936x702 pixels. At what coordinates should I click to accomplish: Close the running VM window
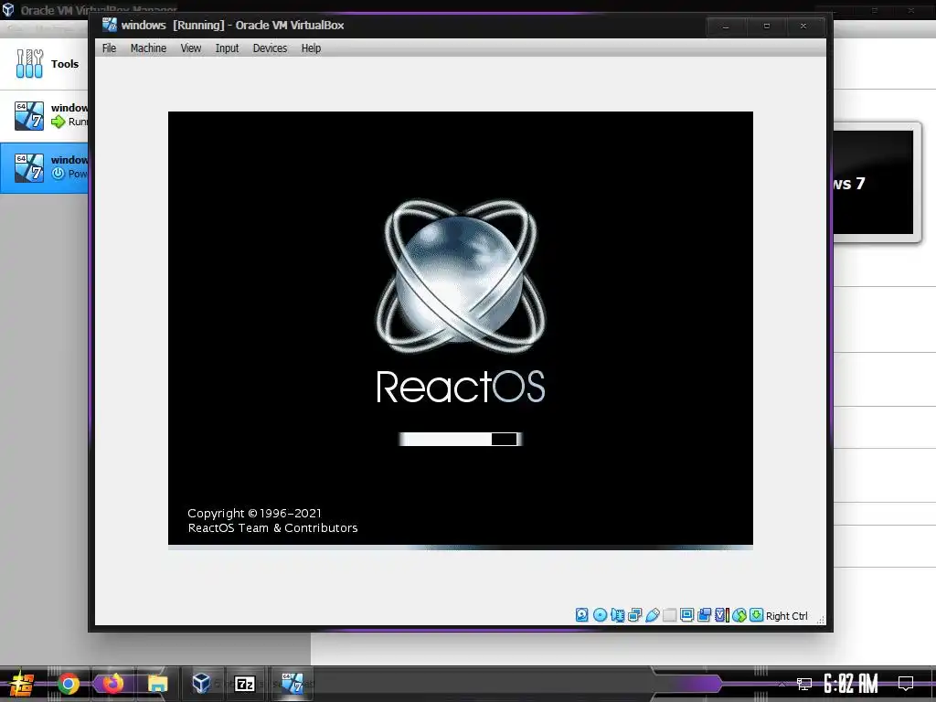point(803,27)
